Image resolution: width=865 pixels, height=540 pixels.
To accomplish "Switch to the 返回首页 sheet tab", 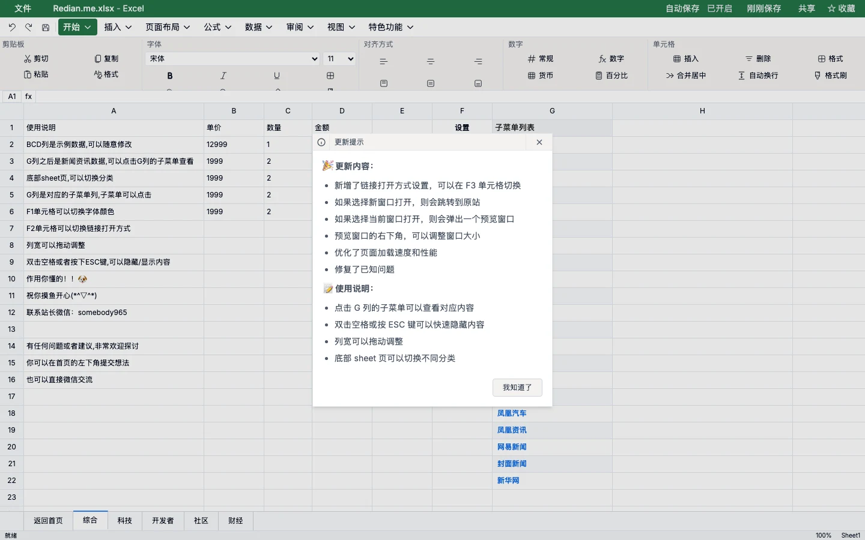I will pos(48,521).
